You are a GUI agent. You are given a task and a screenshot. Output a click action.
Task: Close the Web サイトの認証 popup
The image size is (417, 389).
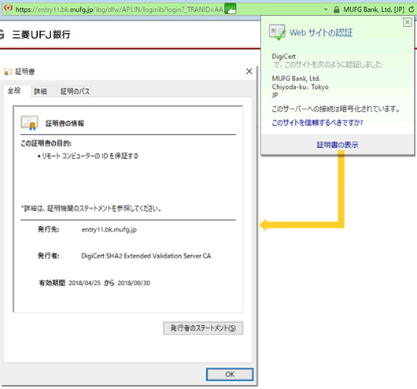pos(407,22)
